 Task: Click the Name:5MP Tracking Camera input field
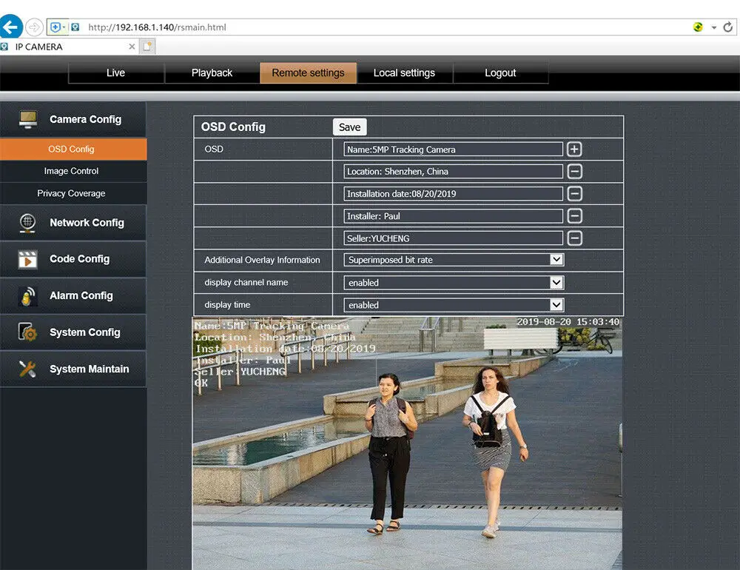tap(453, 150)
